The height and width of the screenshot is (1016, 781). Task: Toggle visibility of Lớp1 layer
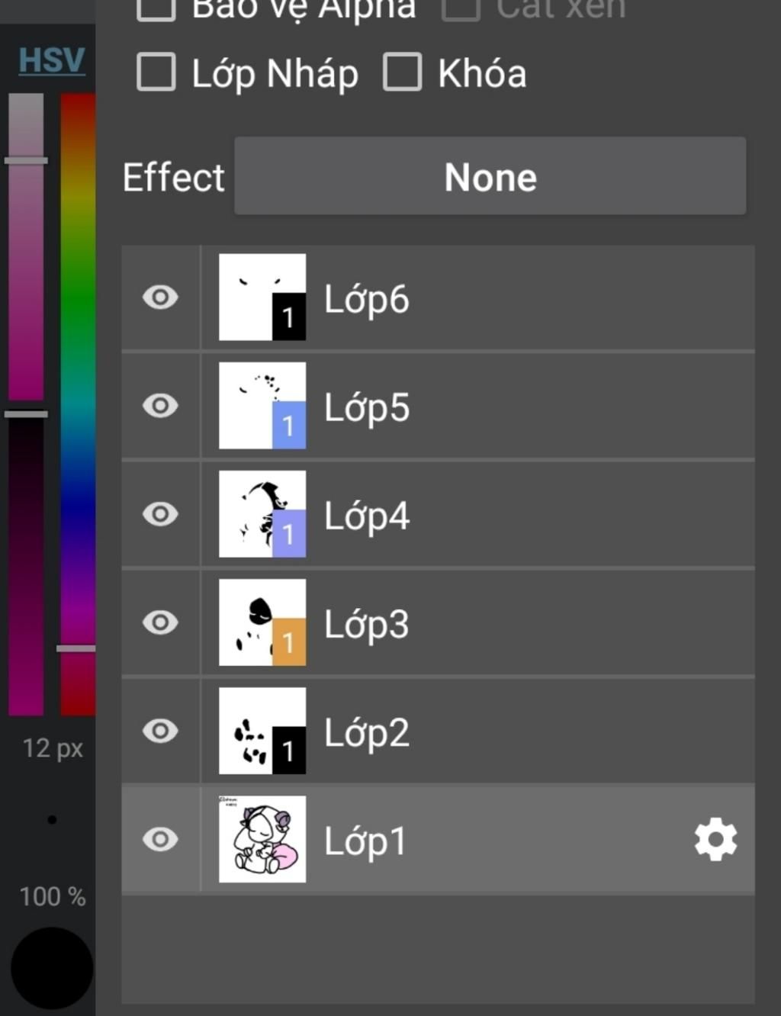(160, 840)
